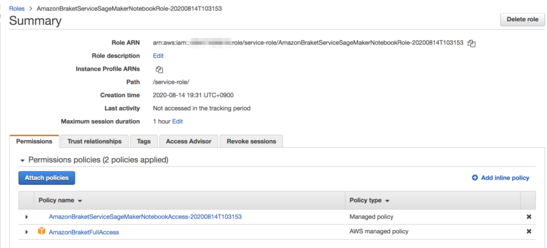Open the Tags tab
The image size is (547, 248).
[144, 141]
